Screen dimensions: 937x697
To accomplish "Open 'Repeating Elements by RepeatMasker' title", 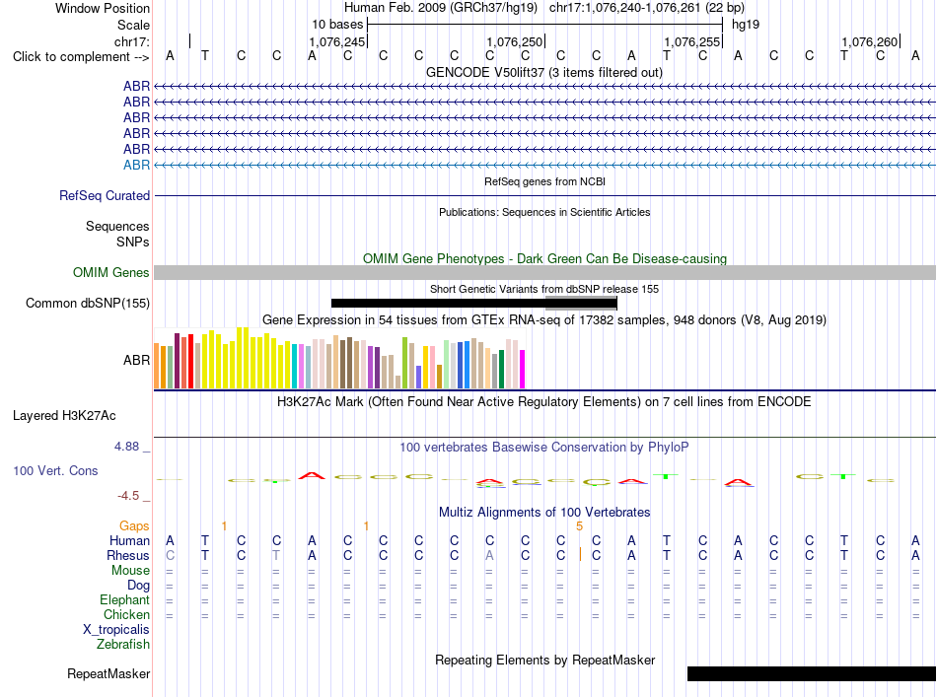I will click(x=545, y=660).
